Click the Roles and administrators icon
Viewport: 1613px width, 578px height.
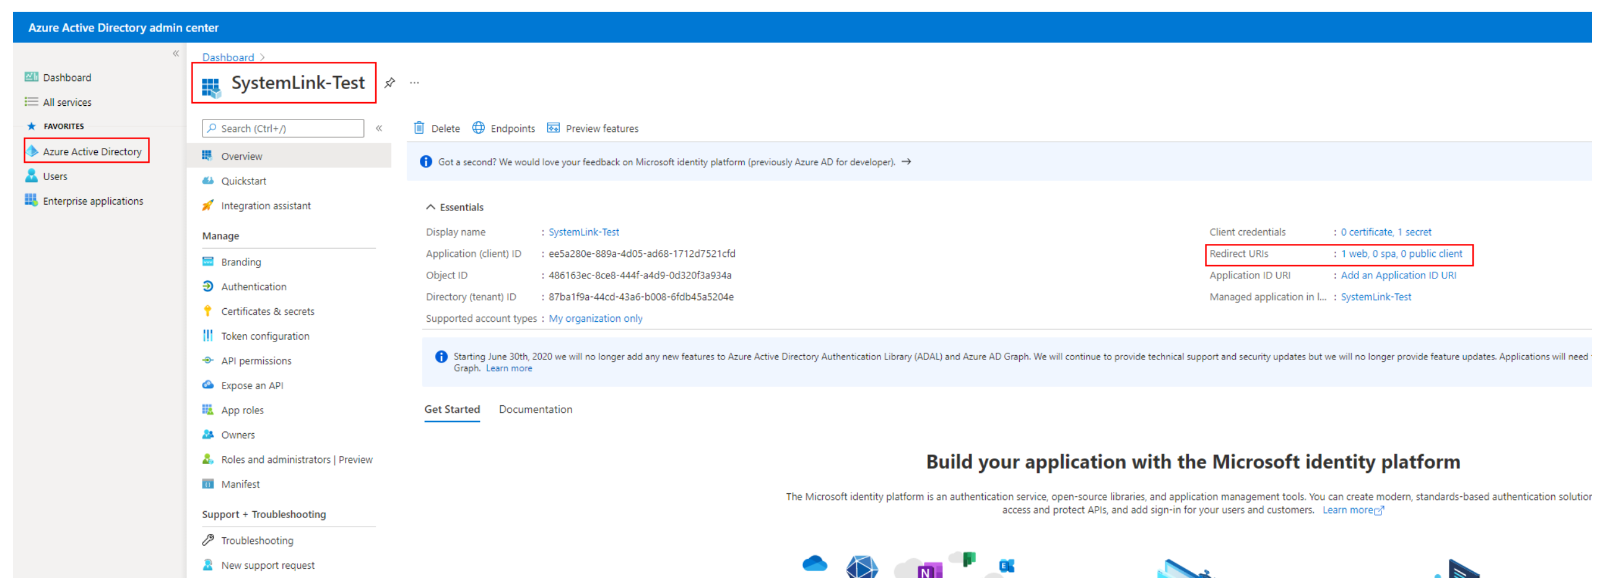(x=208, y=459)
